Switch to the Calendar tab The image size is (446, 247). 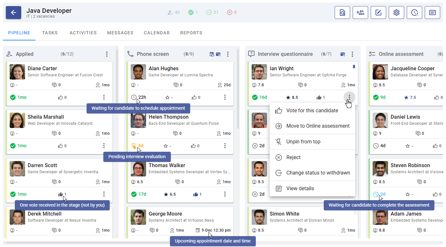[x=157, y=33]
